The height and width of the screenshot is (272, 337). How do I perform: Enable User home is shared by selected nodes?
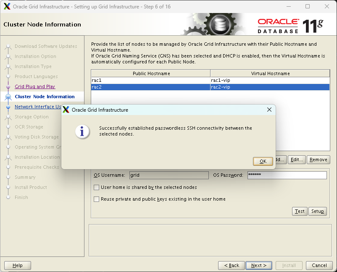pyautogui.click(x=97, y=187)
